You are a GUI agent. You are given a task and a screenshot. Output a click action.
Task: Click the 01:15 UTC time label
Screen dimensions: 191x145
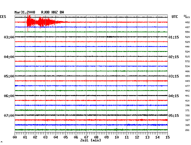pyautogui.click(x=174, y=37)
